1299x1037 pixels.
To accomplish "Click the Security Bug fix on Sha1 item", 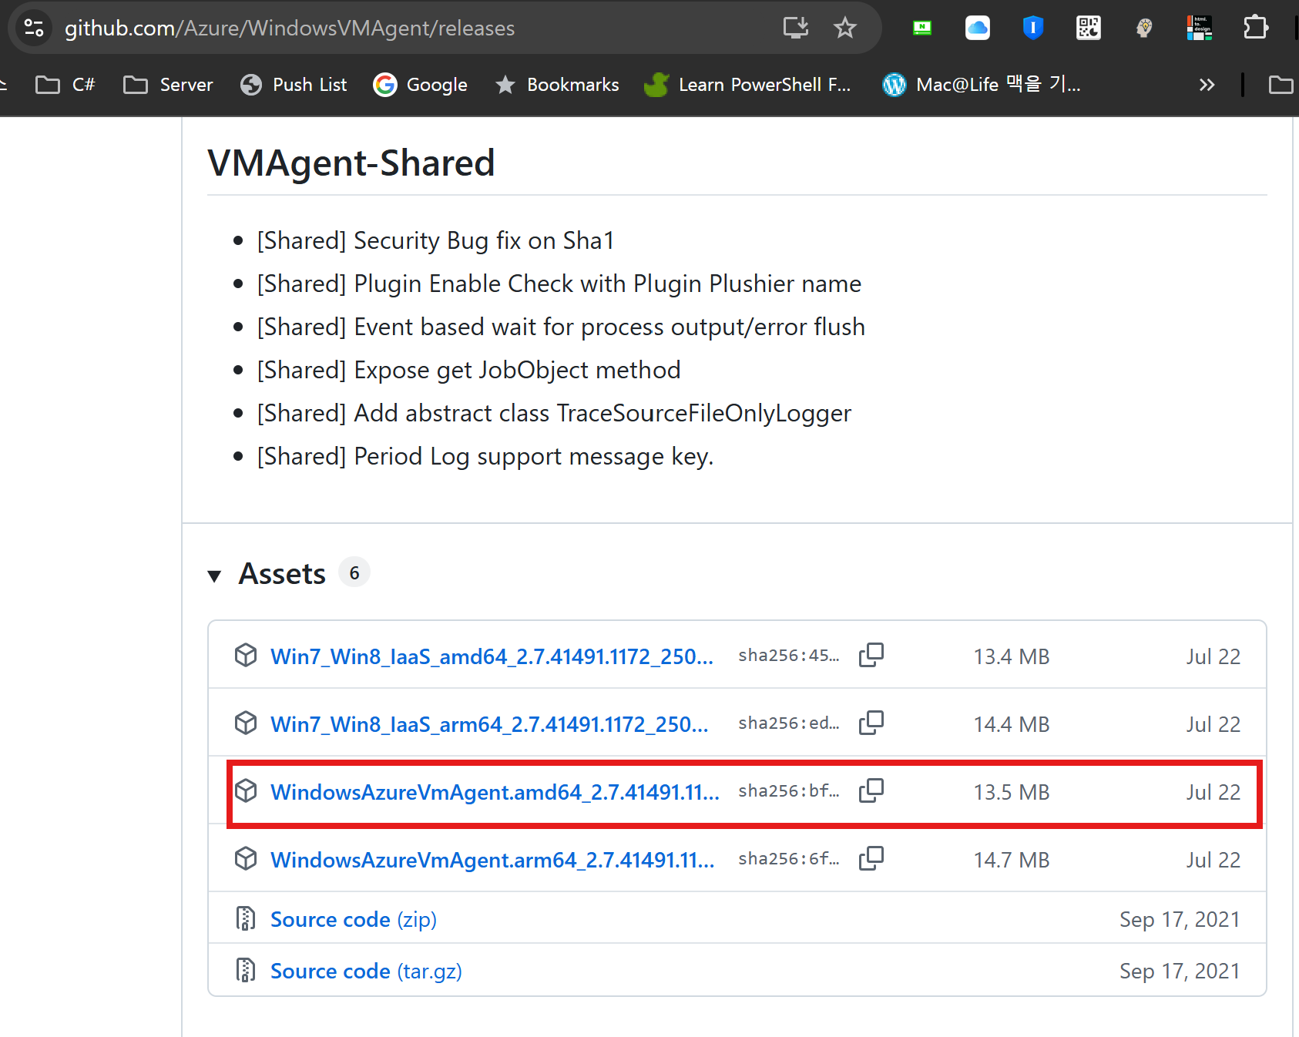I will click(x=436, y=240).
